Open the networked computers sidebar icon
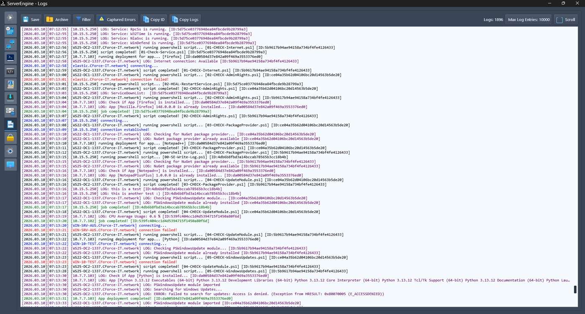This screenshot has width=585, height=314. pyautogui.click(x=10, y=44)
